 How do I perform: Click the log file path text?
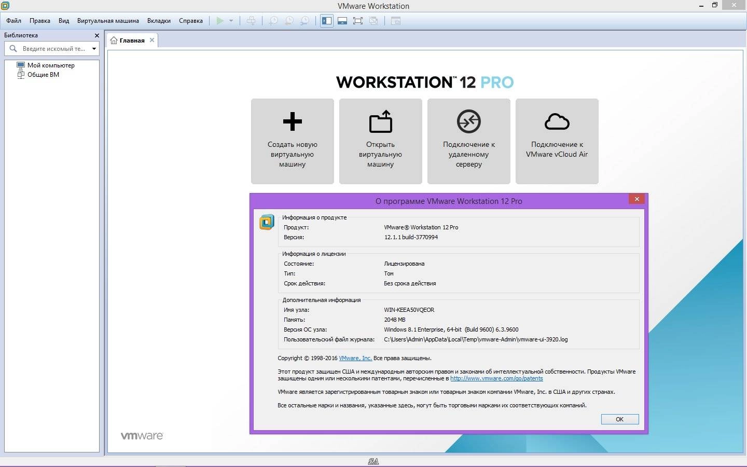point(476,339)
